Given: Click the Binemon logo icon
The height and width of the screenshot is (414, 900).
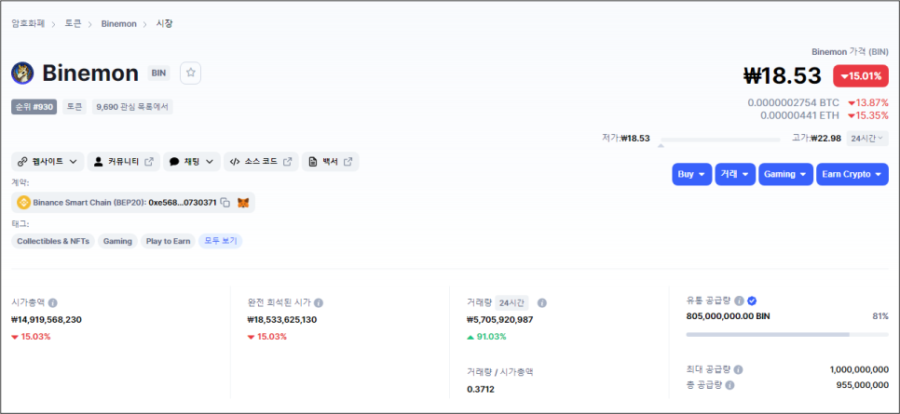Looking at the screenshot, I should click(x=22, y=73).
